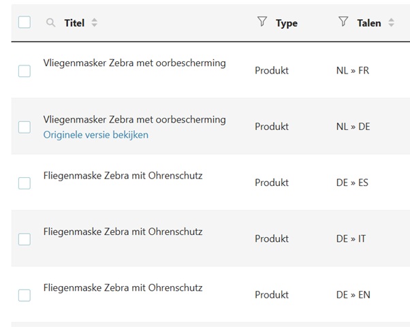The image size is (410, 329).
Task: Select the DE » IT Fliegenmaske row checkbox
Action: click(x=25, y=239)
